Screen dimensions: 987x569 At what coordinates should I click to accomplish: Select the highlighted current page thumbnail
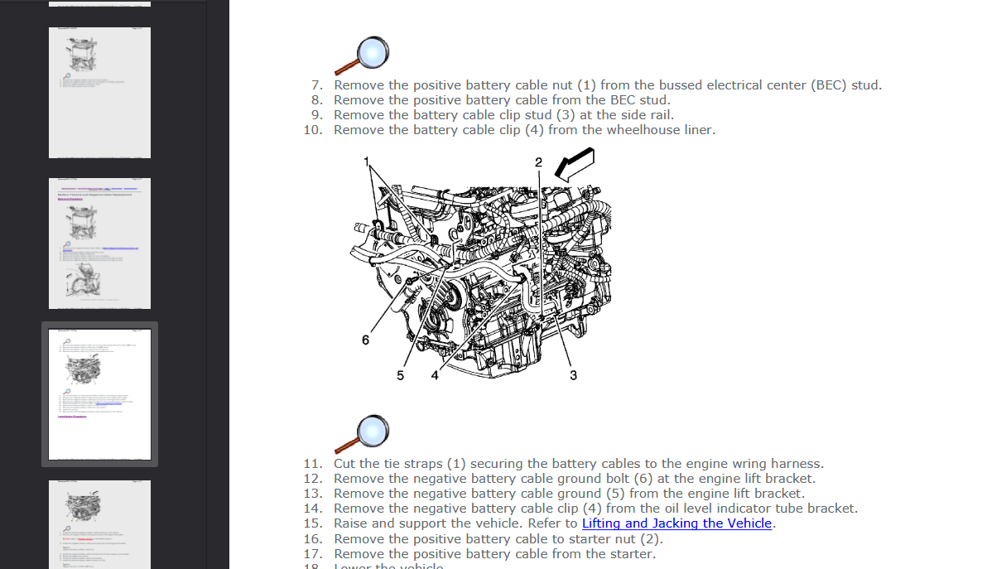coord(100,394)
